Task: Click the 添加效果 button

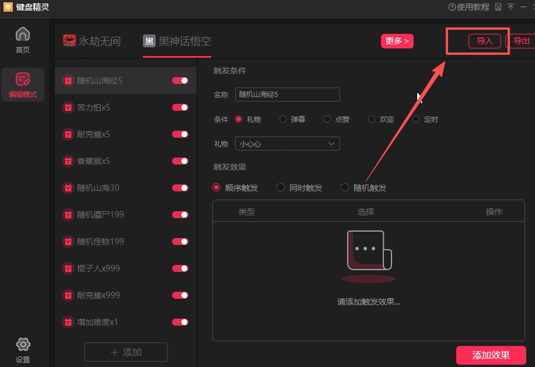Action: pos(491,355)
